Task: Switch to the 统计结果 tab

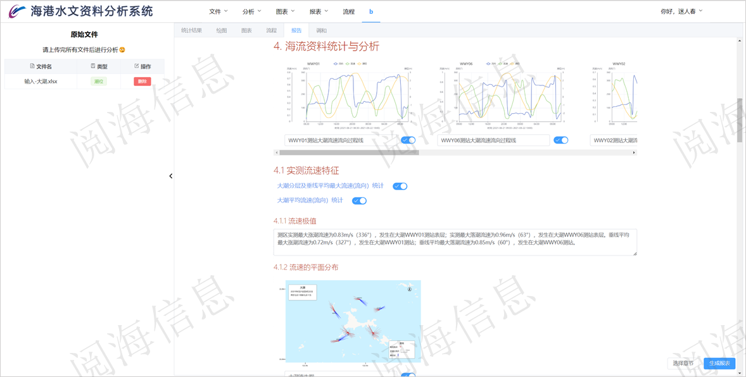Action: coord(191,29)
